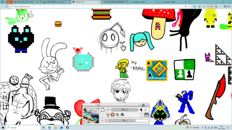
Task: Click the new blank page icon
Action: [103, 110]
